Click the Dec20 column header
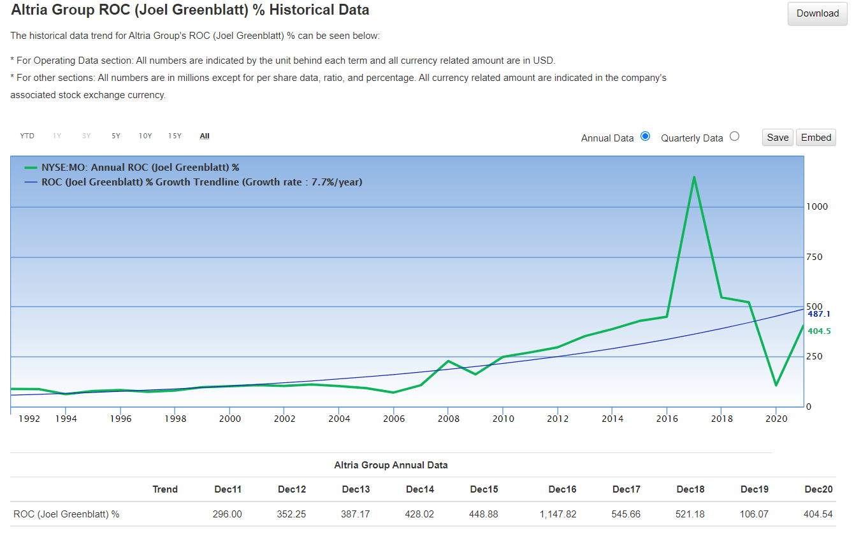 point(819,489)
